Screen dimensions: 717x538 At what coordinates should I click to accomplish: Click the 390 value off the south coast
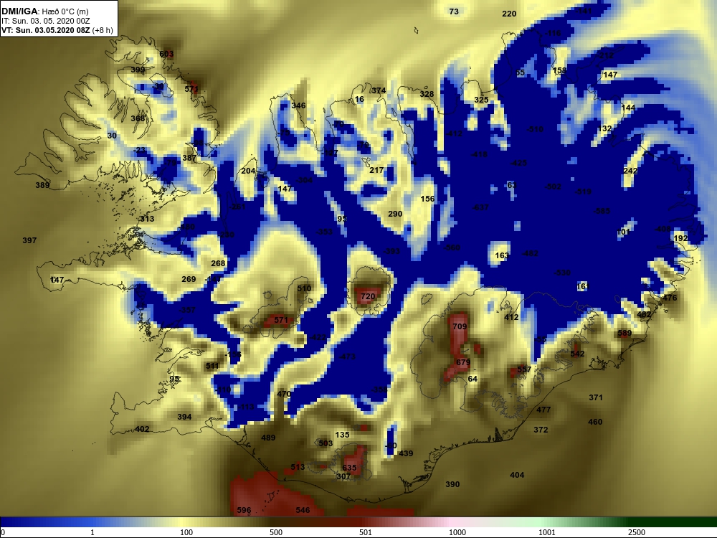point(452,484)
